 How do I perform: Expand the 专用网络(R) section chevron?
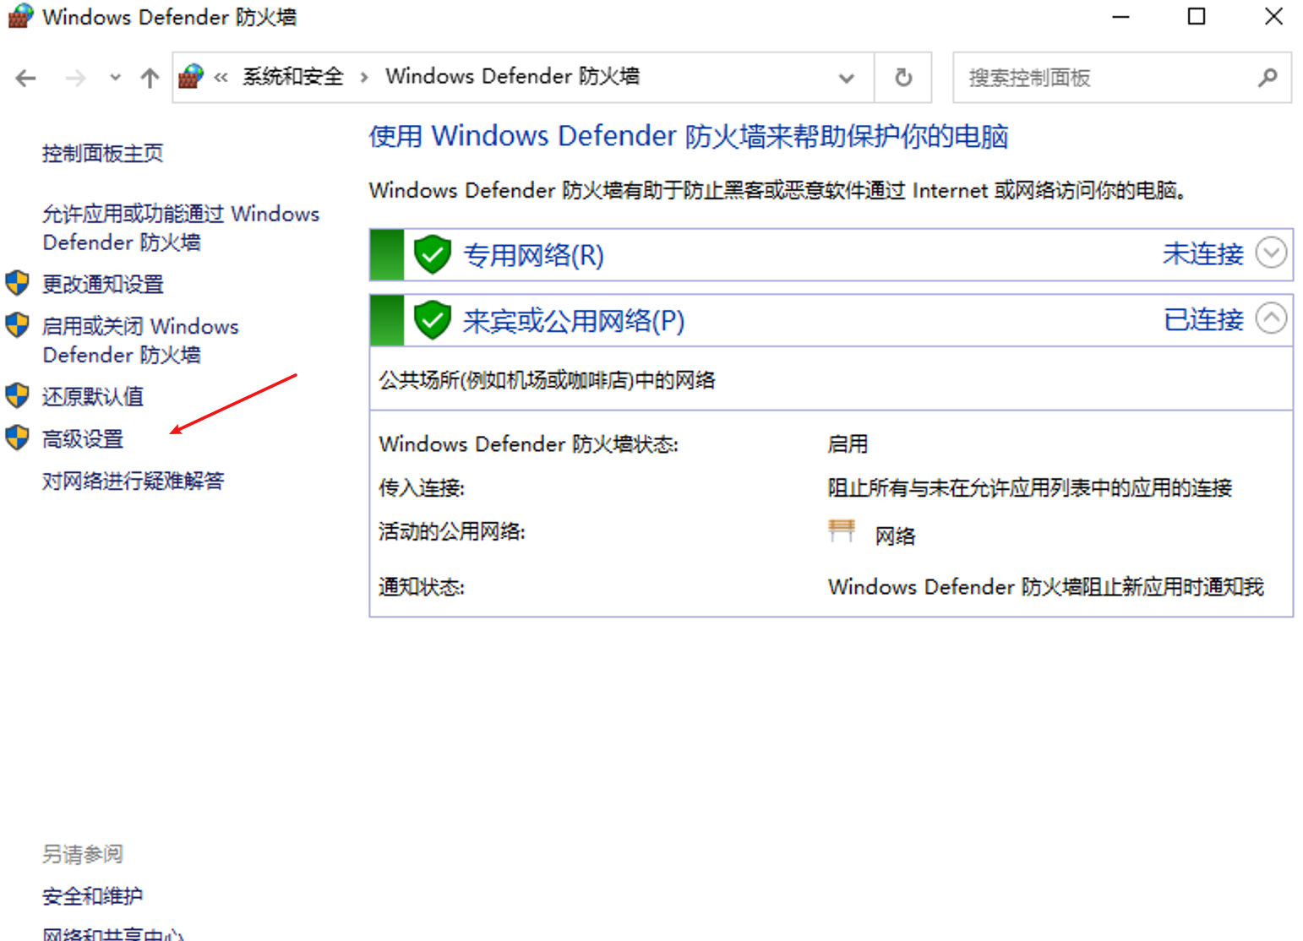point(1271,253)
